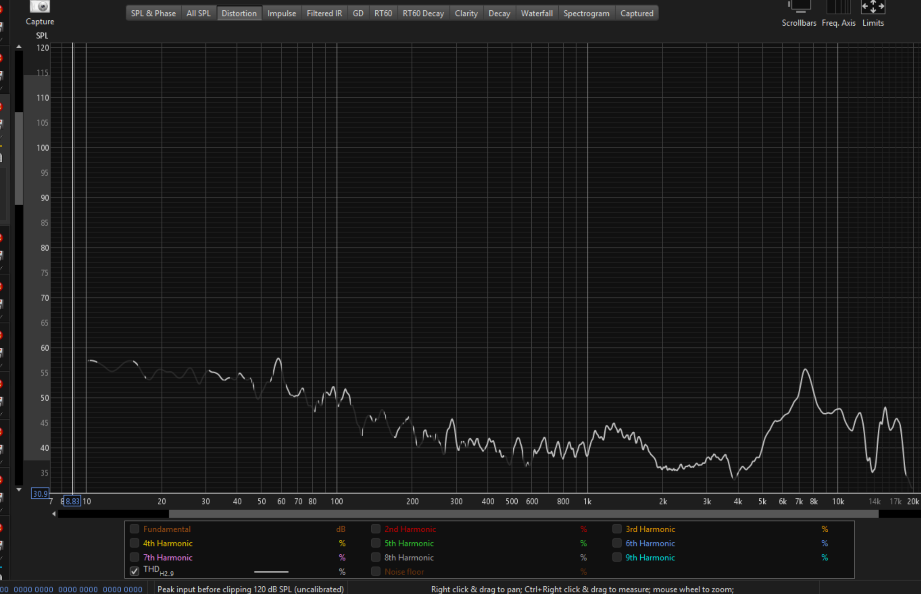Enable the 5th Harmonic checkbox
The height and width of the screenshot is (594, 921).
pos(376,543)
